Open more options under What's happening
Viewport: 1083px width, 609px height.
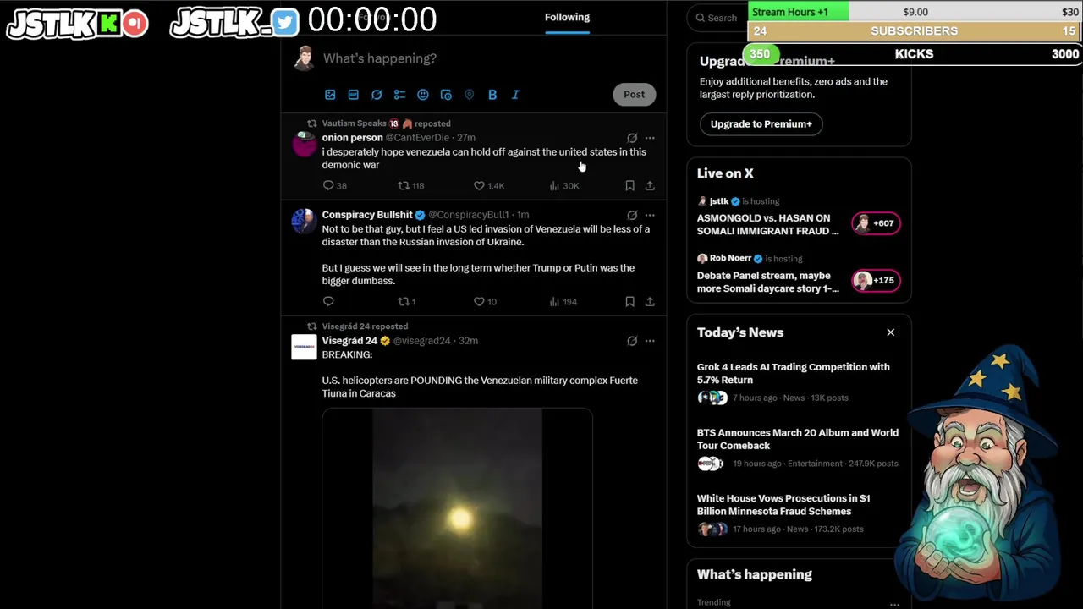(x=894, y=604)
